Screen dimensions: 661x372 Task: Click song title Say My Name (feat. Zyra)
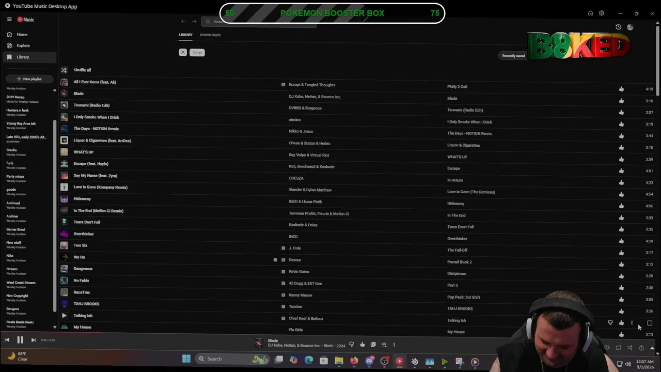coord(96,175)
